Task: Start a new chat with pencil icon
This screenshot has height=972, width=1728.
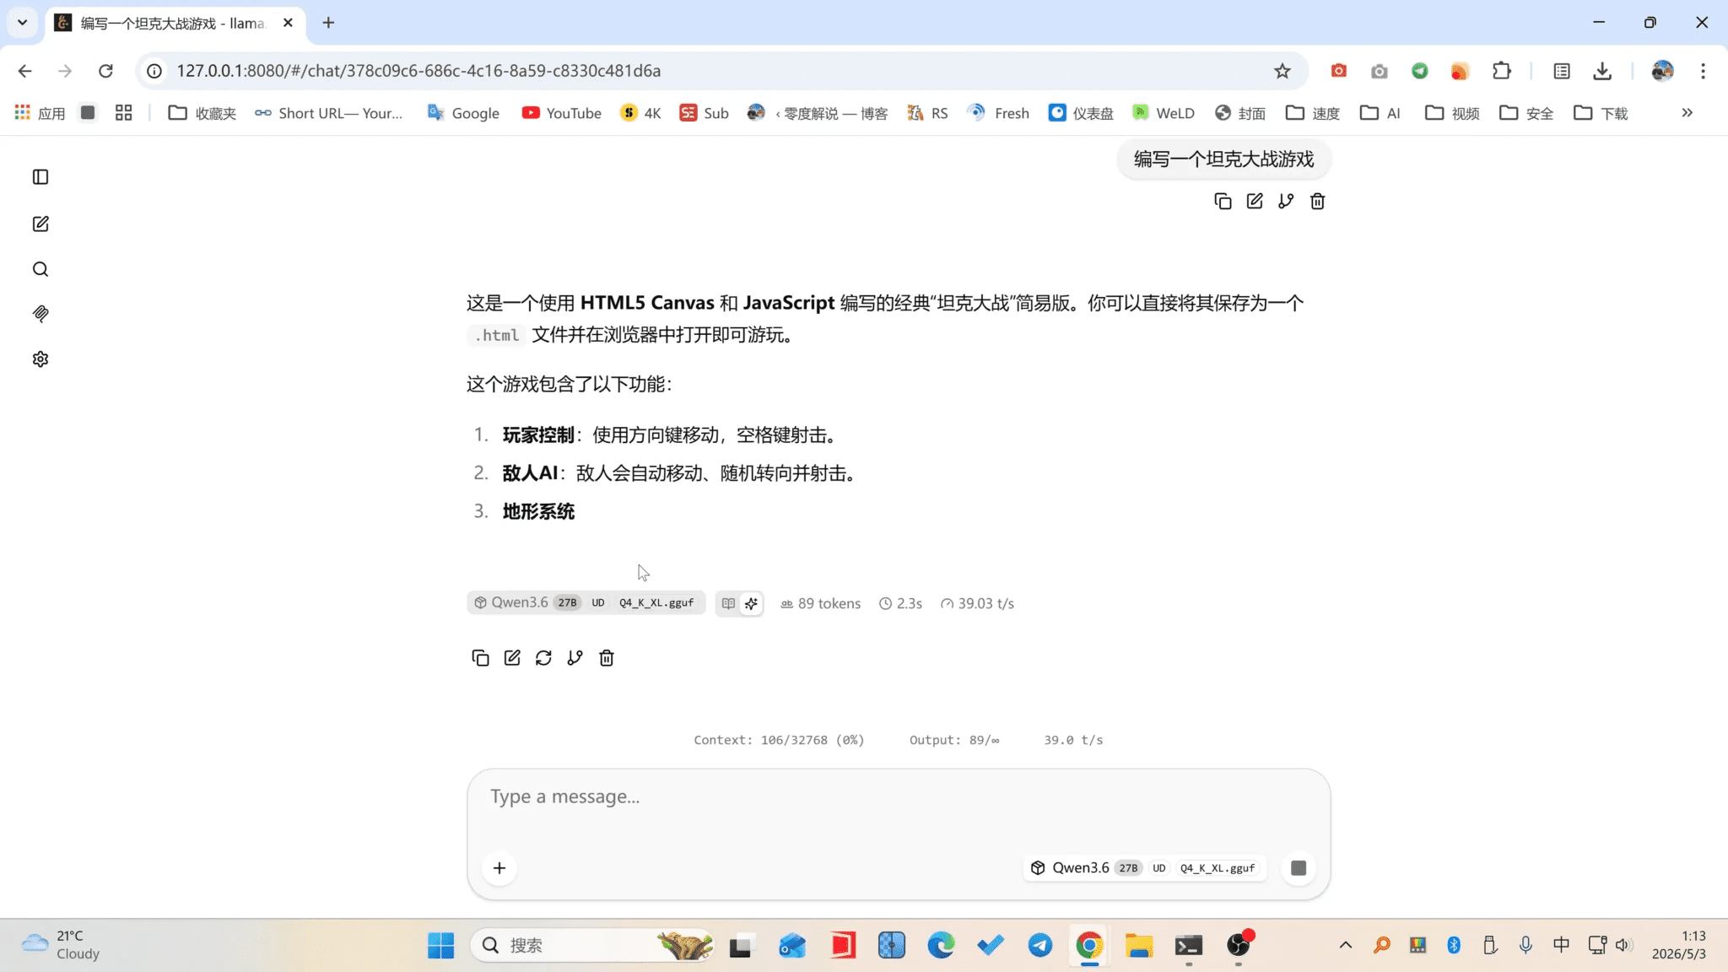Action: tap(40, 224)
